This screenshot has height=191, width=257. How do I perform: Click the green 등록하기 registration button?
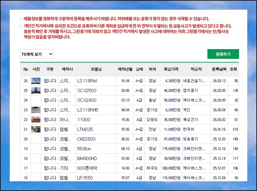[223, 54]
